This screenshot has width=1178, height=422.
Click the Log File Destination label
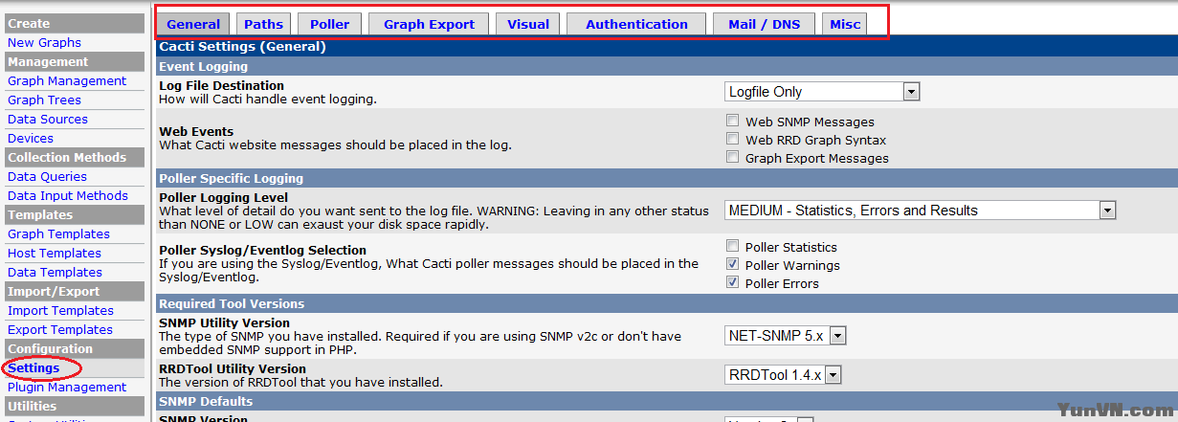[x=221, y=85]
